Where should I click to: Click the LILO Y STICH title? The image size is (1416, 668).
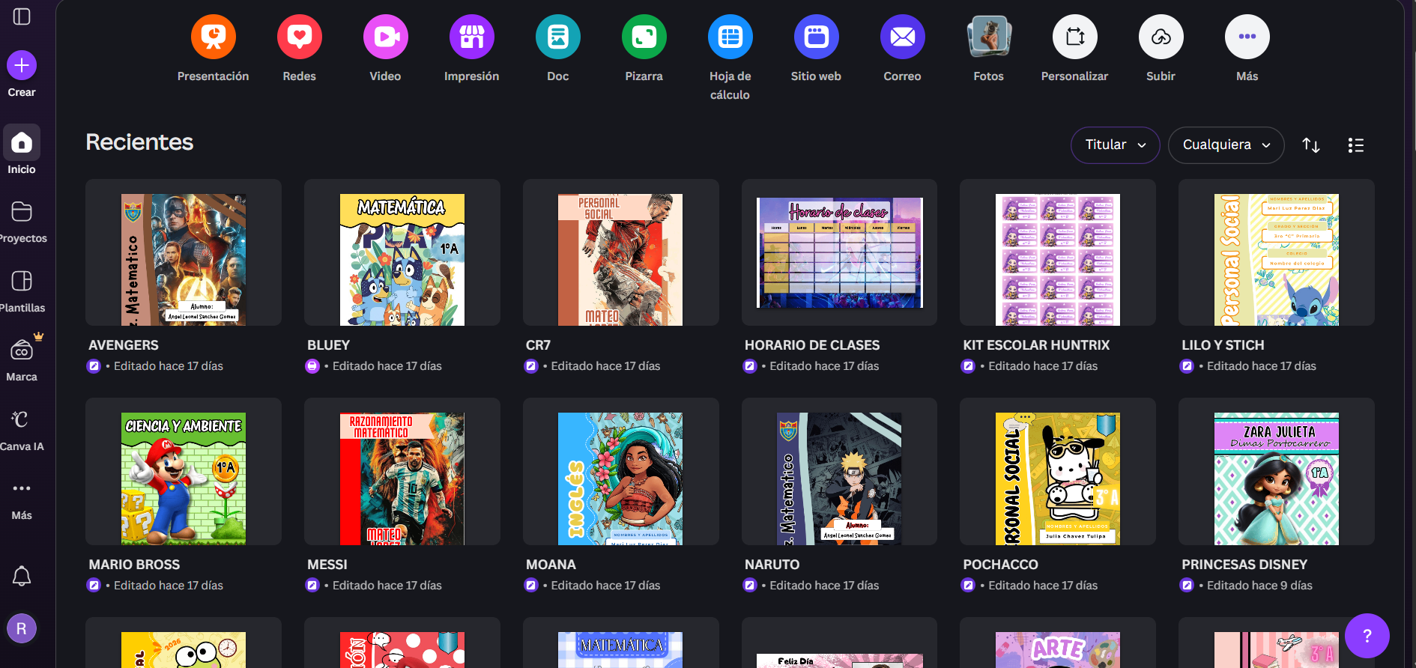click(1223, 345)
